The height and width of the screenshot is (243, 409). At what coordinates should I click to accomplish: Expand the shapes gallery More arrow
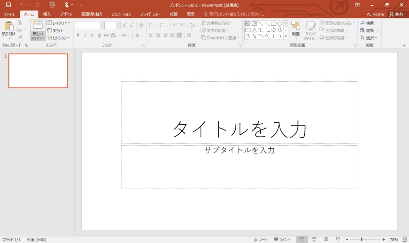click(x=286, y=36)
